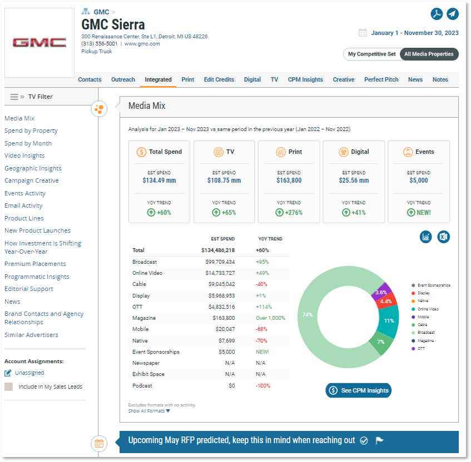Click the orange calendar timeline icon
This screenshot has height=462, width=471.
pos(99,443)
